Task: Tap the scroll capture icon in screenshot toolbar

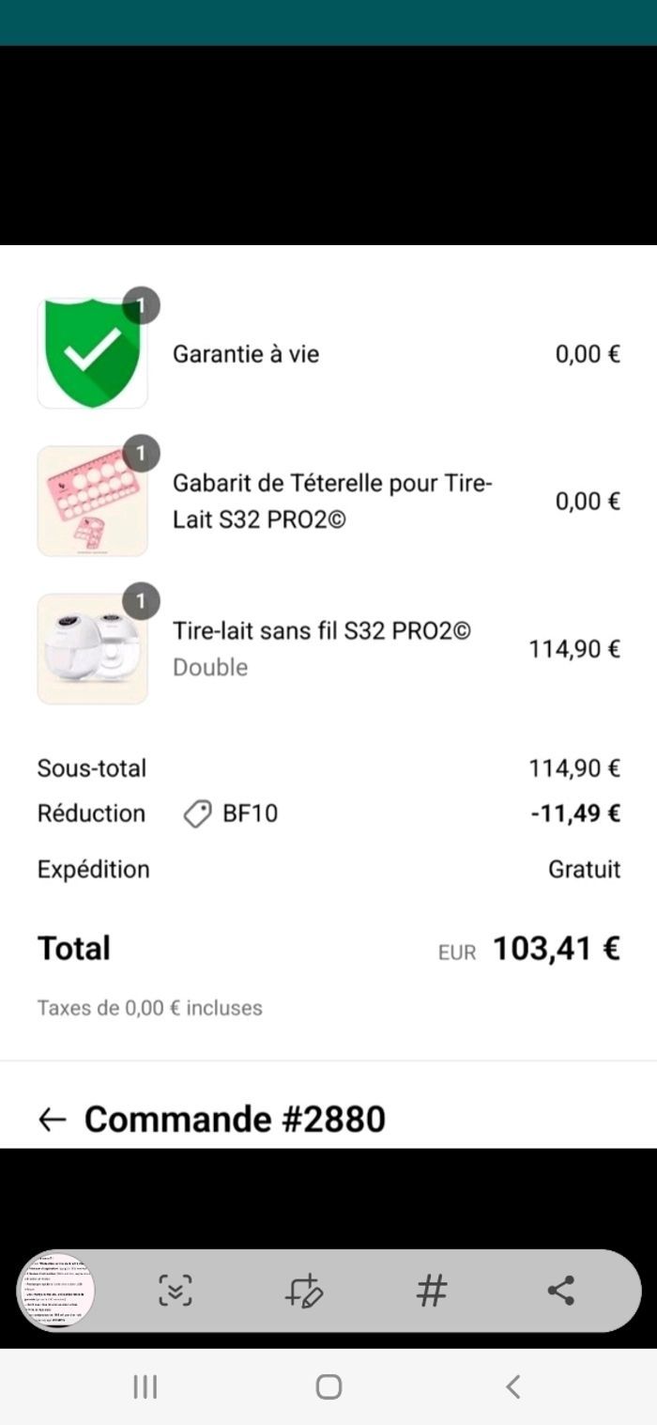Action: 176,1291
